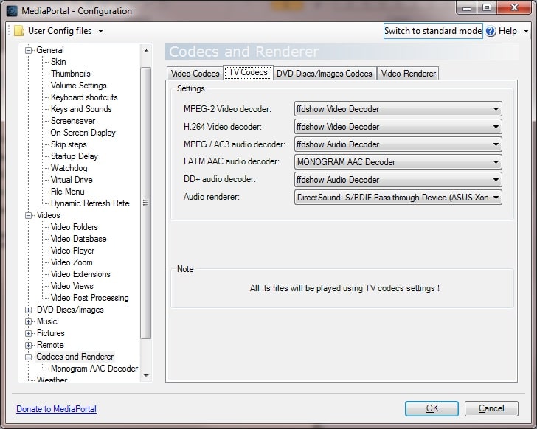
Task: Select the Keyboard shortcuts tree item
Action: pos(84,97)
